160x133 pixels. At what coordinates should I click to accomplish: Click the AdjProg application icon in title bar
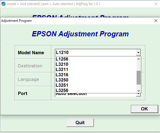tap(3, 4)
